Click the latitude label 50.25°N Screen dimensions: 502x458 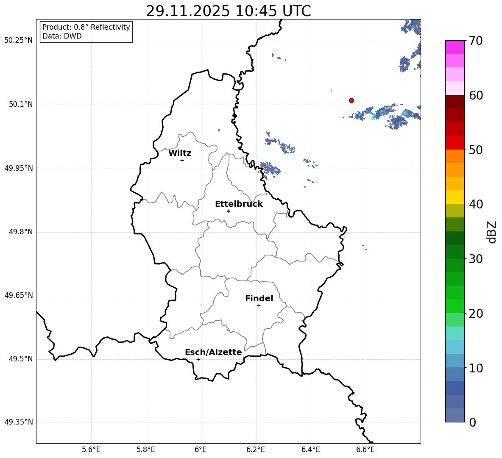click(x=19, y=41)
